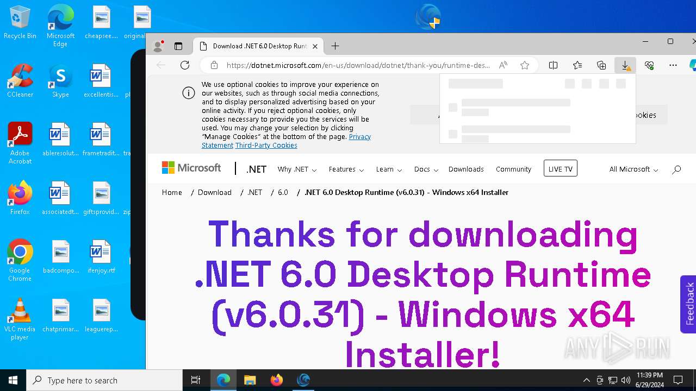Close the Download .NET 6.0 tab
696x391 pixels.
pos(315,46)
